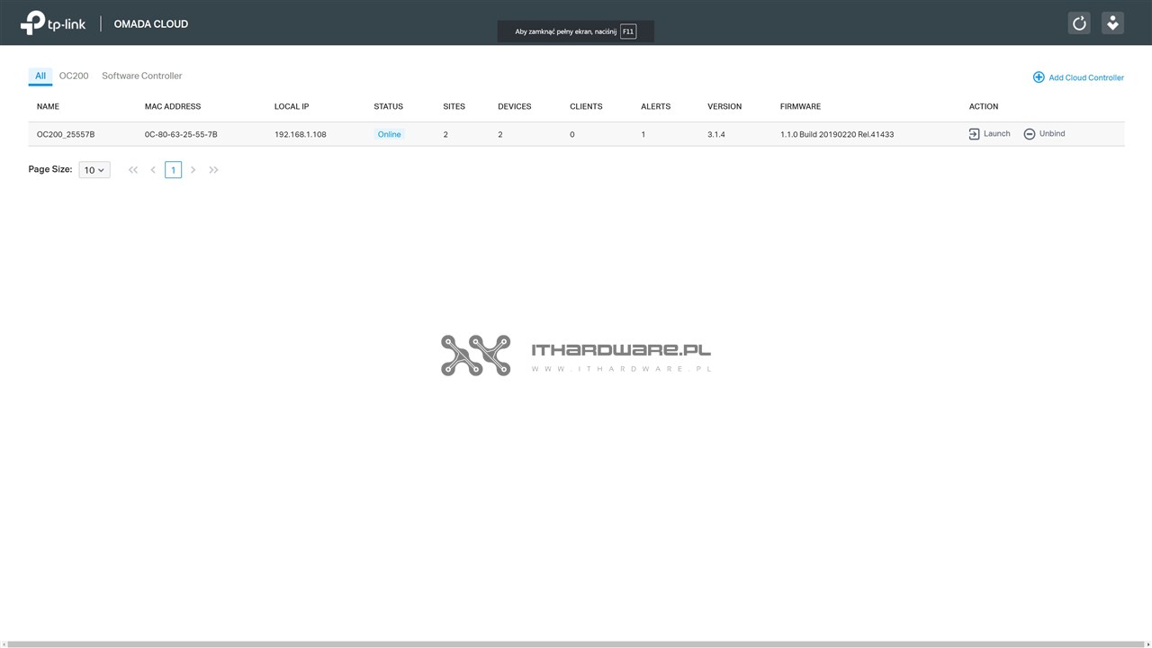Click the DEVICES column header
This screenshot has width=1152, height=648.
click(x=515, y=107)
